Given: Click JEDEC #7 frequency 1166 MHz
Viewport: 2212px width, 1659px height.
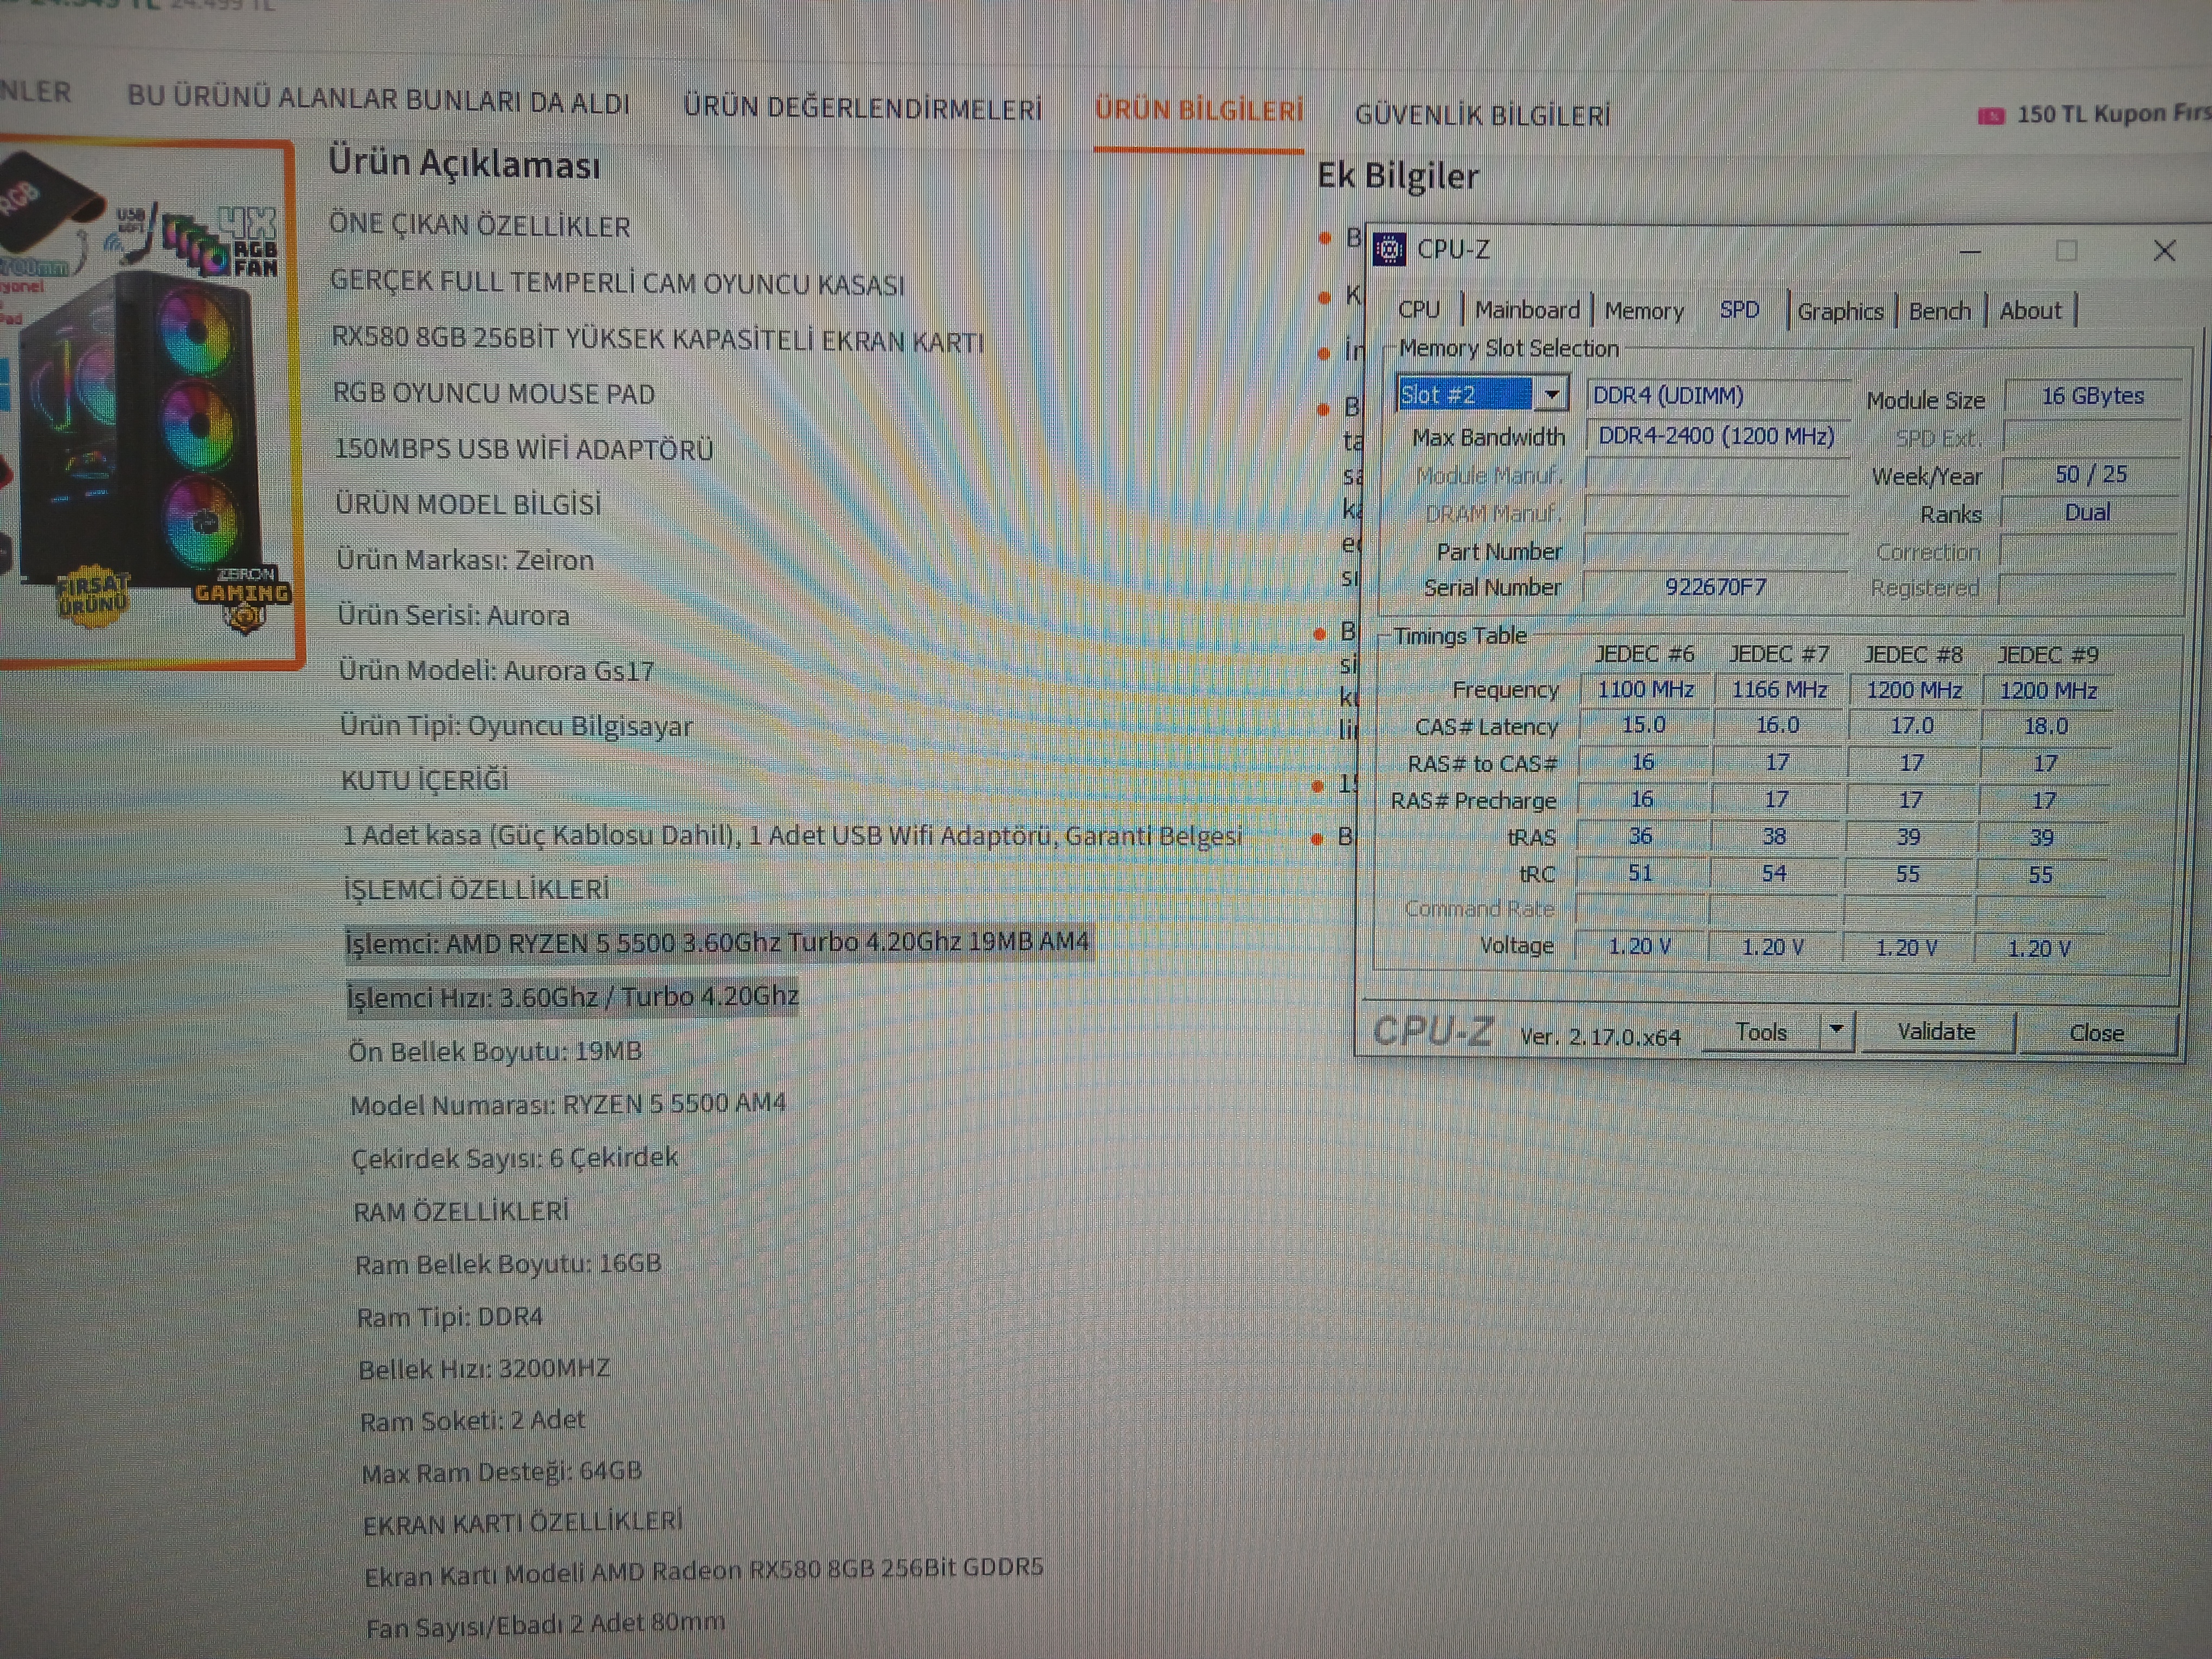Looking at the screenshot, I should (1779, 690).
